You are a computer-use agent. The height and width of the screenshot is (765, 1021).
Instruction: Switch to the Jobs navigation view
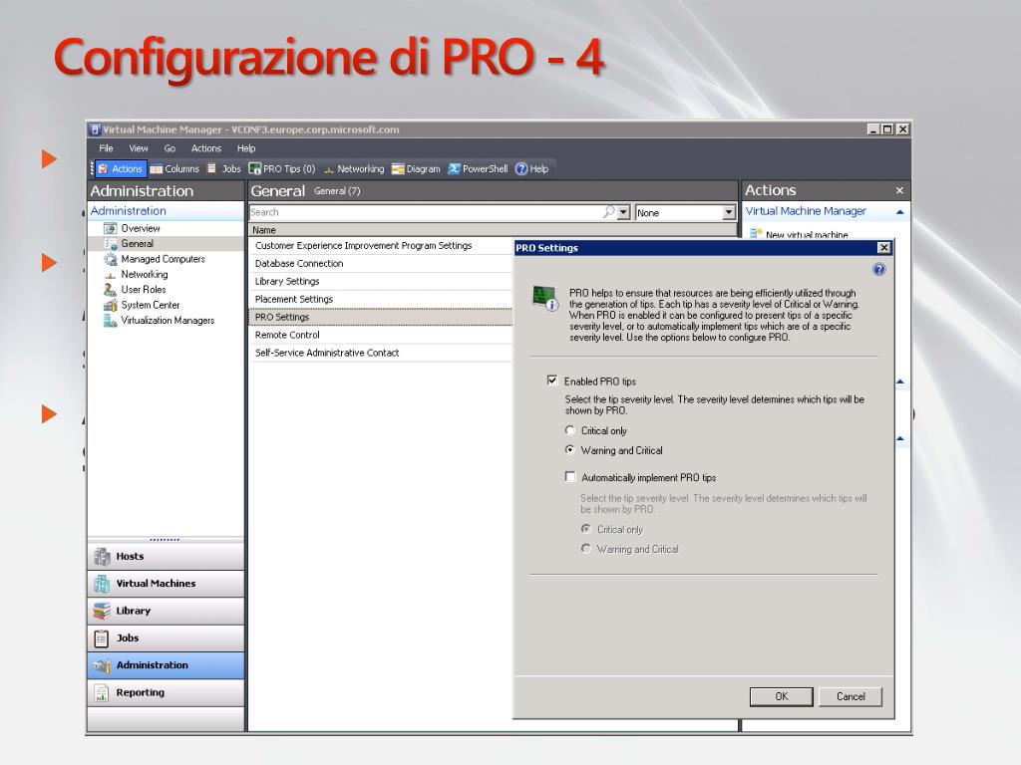point(167,638)
